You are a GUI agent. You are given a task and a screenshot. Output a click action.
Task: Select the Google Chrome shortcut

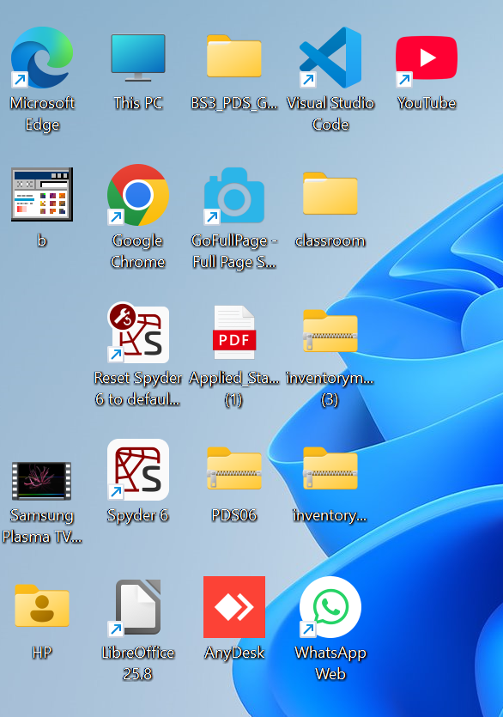coord(138,195)
